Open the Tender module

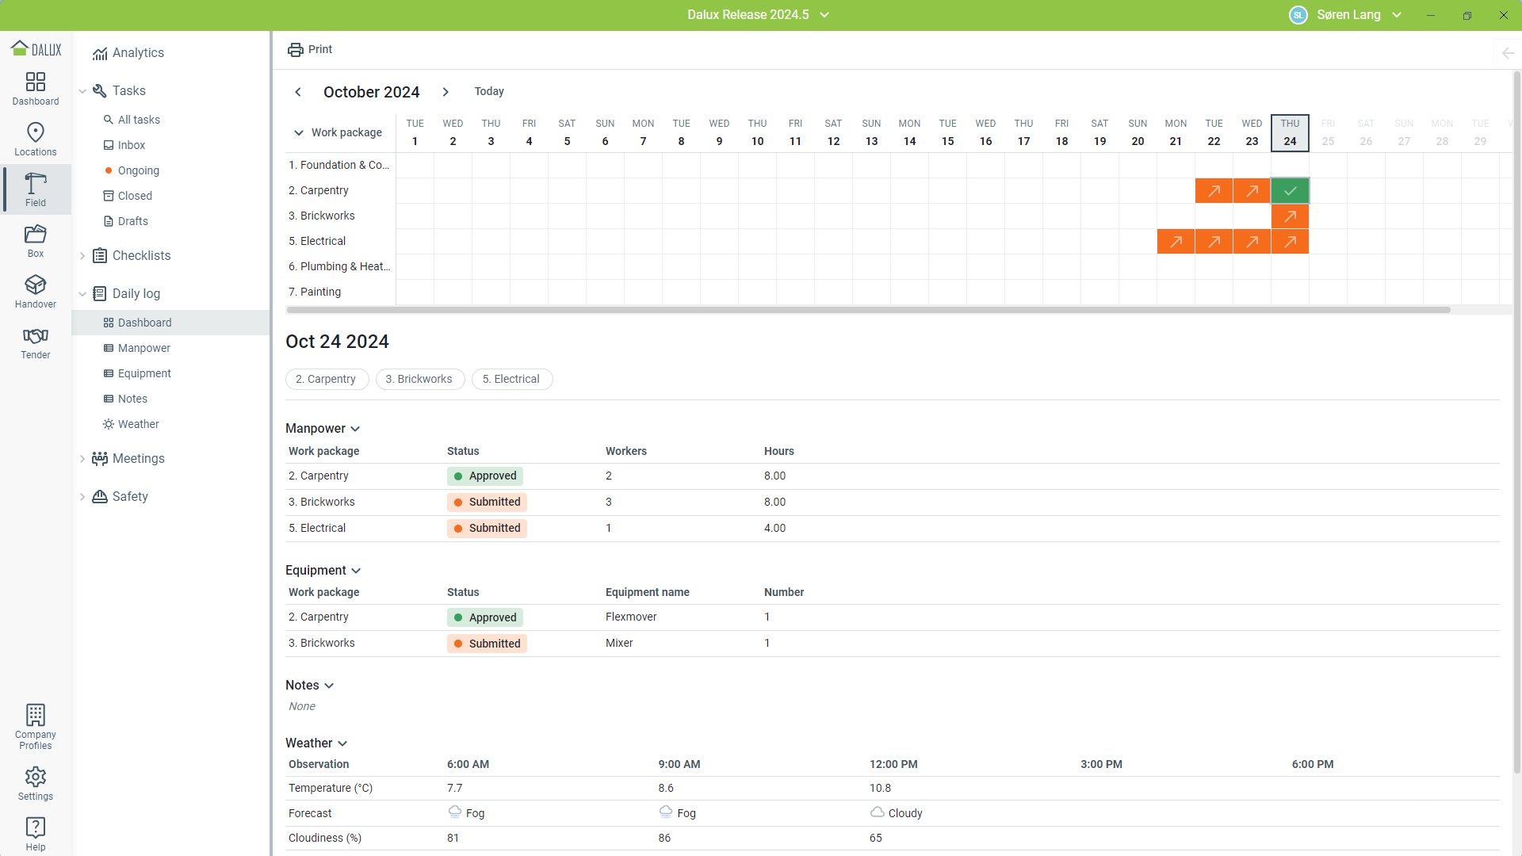coord(36,342)
